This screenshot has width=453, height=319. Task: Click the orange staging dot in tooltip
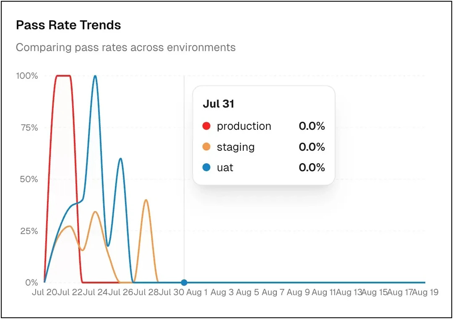(206, 147)
